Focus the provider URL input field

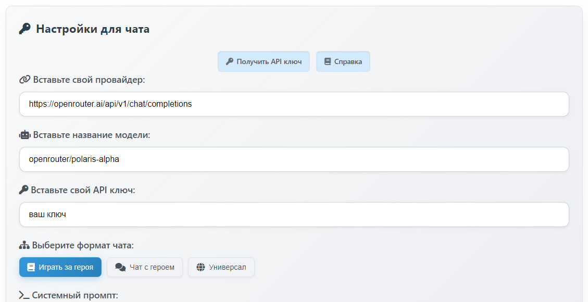point(294,104)
